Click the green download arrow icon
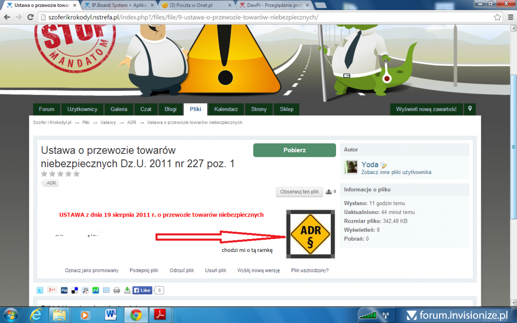This screenshot has height=323, width=517. click(x=127, y=290)
